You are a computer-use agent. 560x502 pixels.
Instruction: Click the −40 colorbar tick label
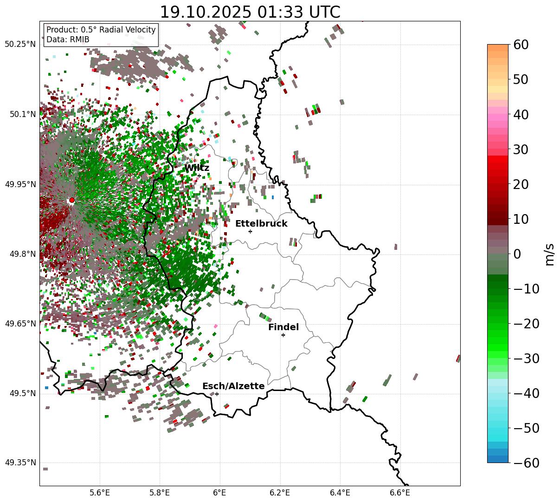[x=526, y=393]
